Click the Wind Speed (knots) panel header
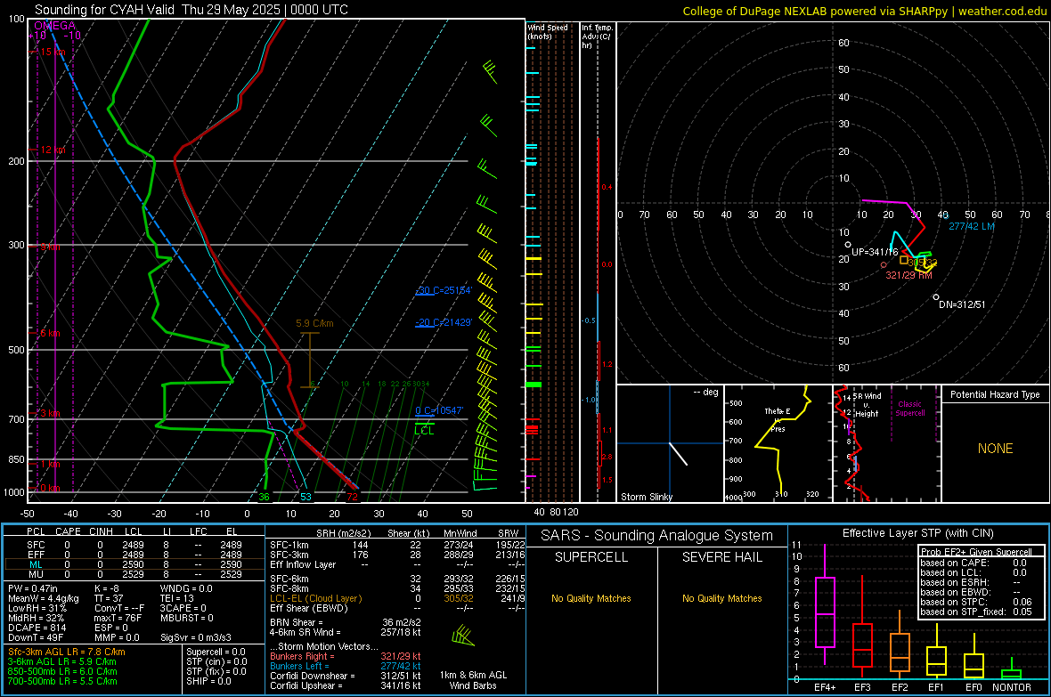This screenshot has height=697, width=1051. (548, 32)
